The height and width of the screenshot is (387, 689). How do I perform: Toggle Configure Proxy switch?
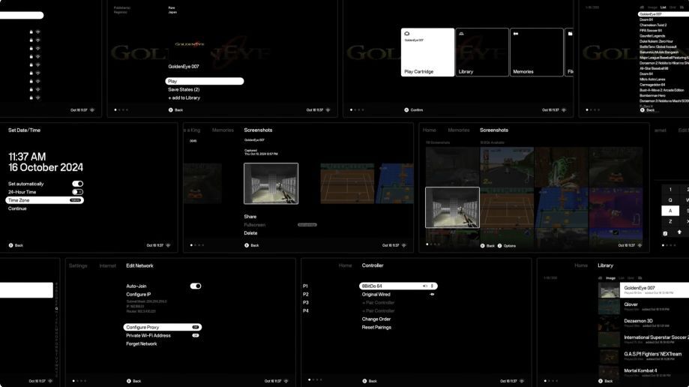196,327
